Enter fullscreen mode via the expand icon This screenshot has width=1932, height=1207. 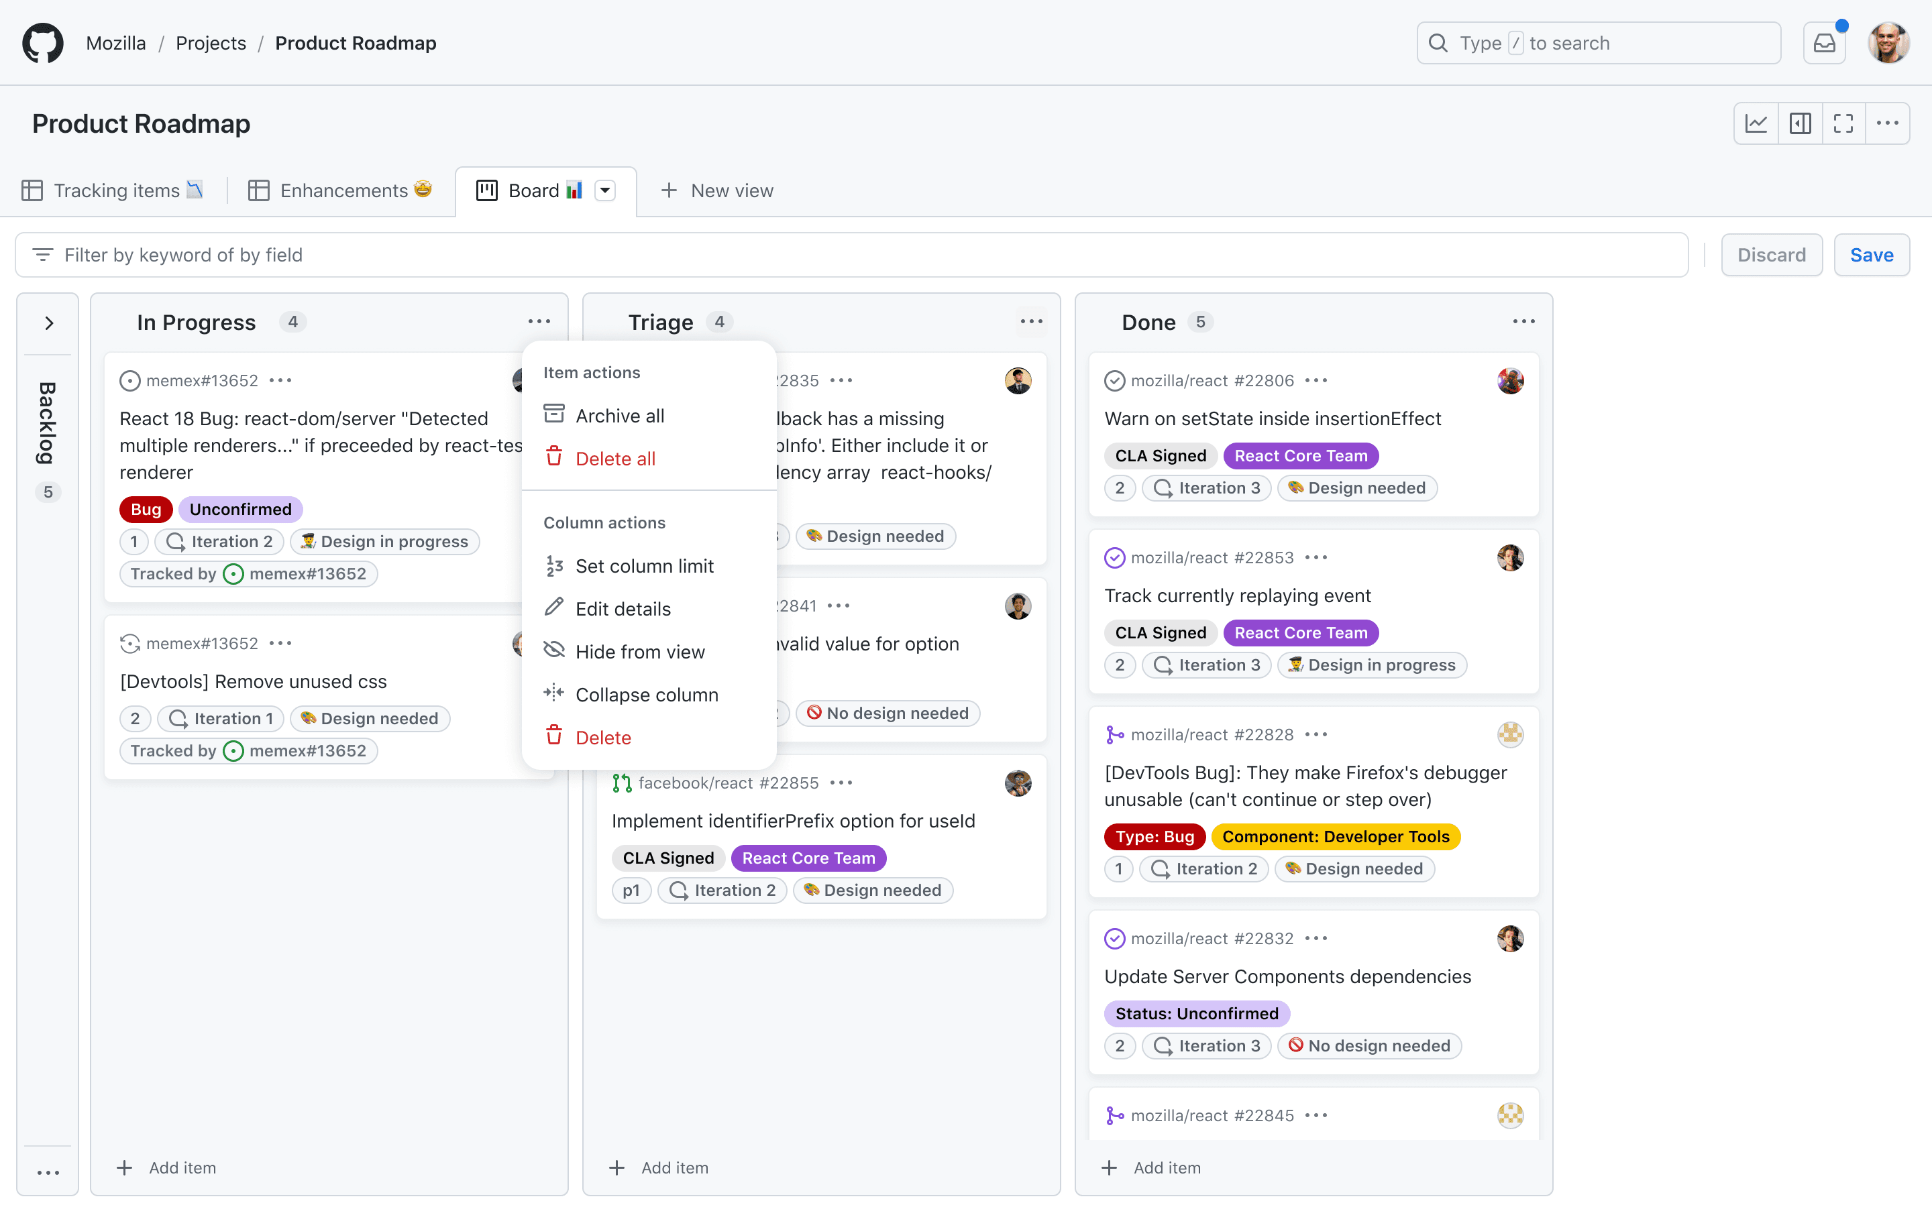click(1843, 123)
